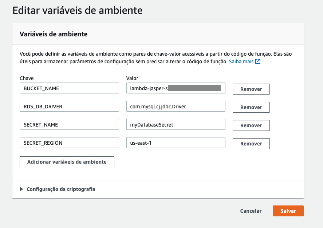The width and height of the screenshot is (323, 228).
Task: Select the SECRET_NAME key field
Action: (x=69, y=124)
